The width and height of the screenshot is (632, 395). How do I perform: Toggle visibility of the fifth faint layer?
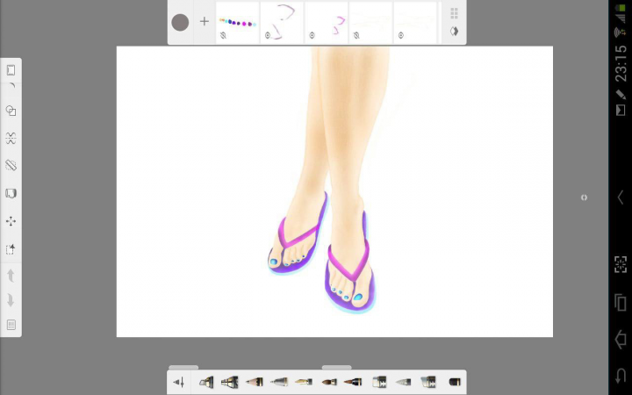tap(400, 36)
